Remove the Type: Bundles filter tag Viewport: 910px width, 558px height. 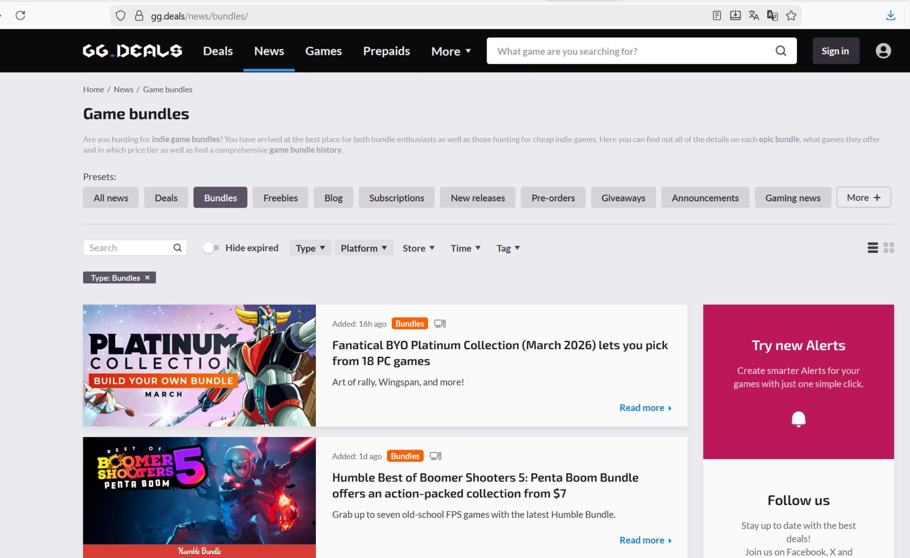pos(147,278)
